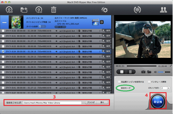Click the tag button under output file

(60, 27)
